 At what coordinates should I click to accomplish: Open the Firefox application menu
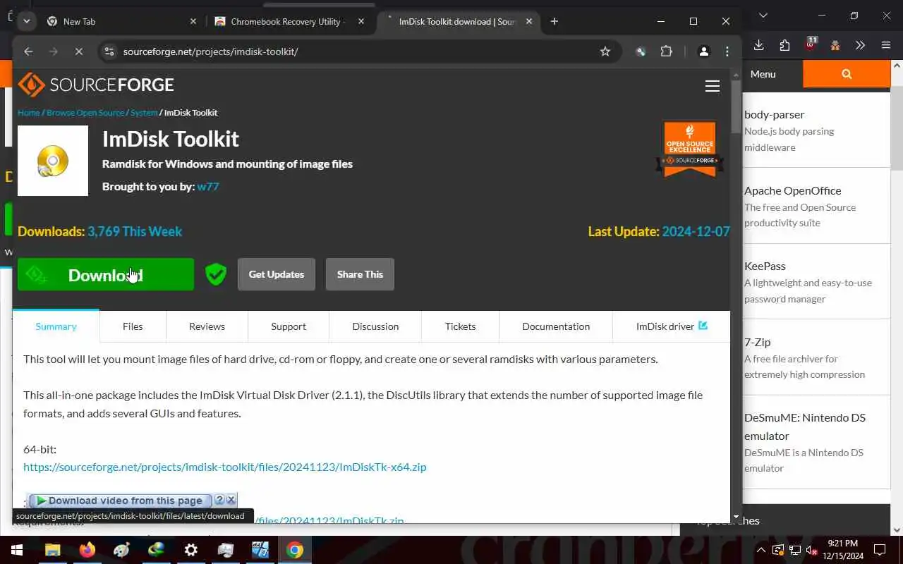(886, 45)
